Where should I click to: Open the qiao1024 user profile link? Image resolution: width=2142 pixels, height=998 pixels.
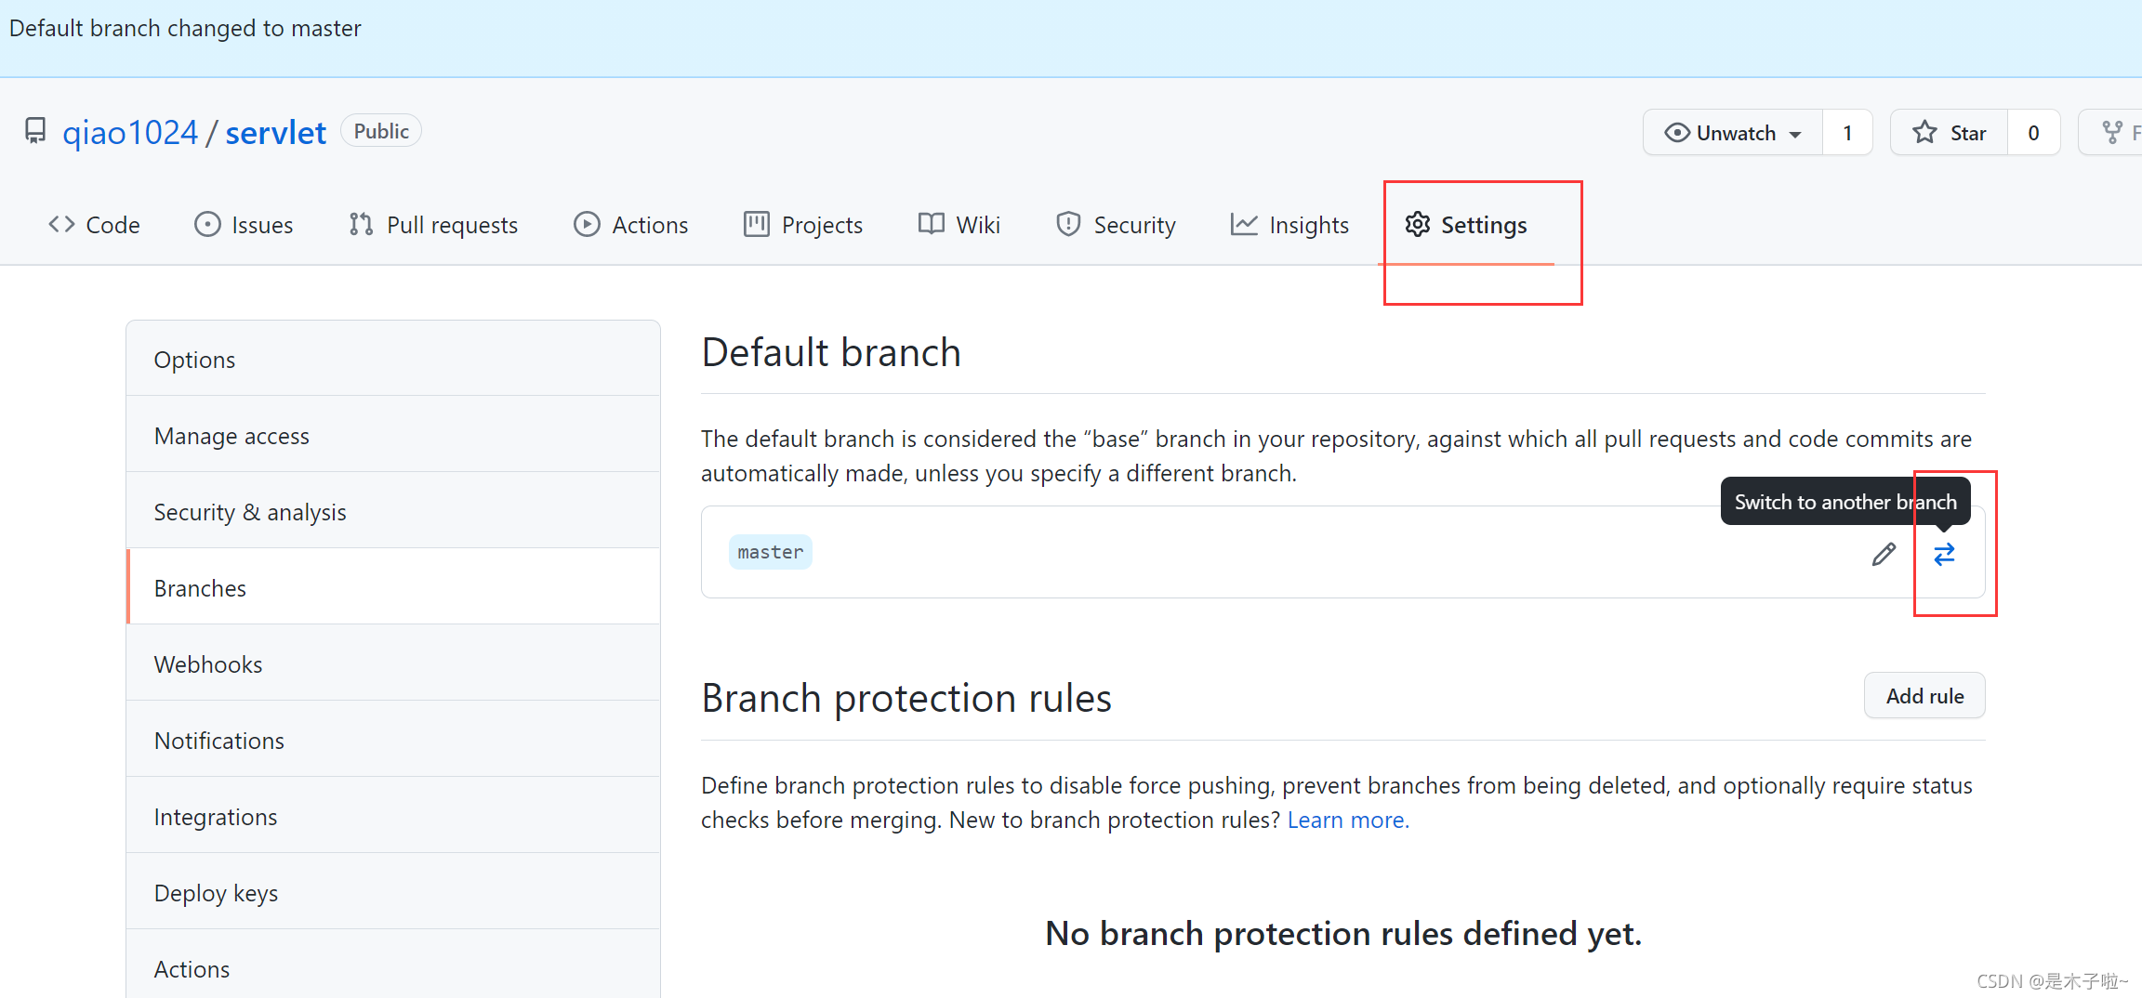coord(130,132)
